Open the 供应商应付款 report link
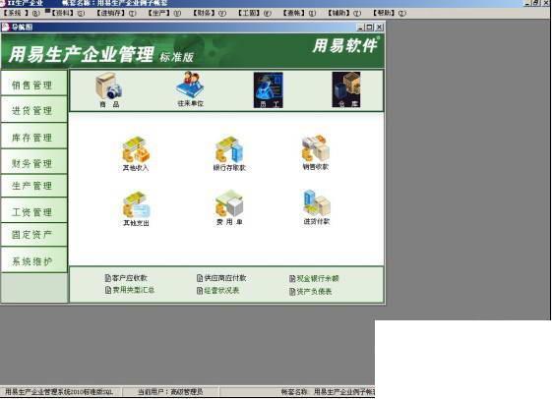Screen dimensions: 552x399 point(221,278)
